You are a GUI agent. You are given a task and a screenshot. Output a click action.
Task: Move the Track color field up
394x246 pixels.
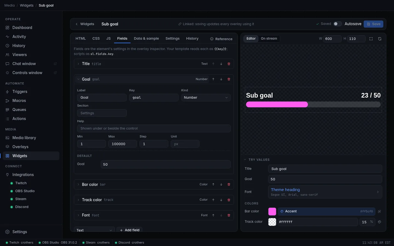(x=213, y=200)
